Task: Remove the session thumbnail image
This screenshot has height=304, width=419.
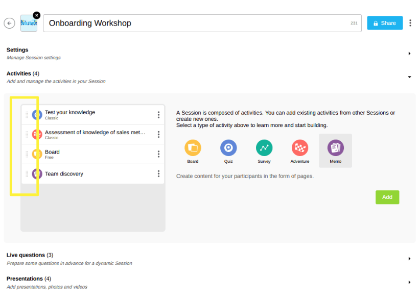Action: [36, 15]
